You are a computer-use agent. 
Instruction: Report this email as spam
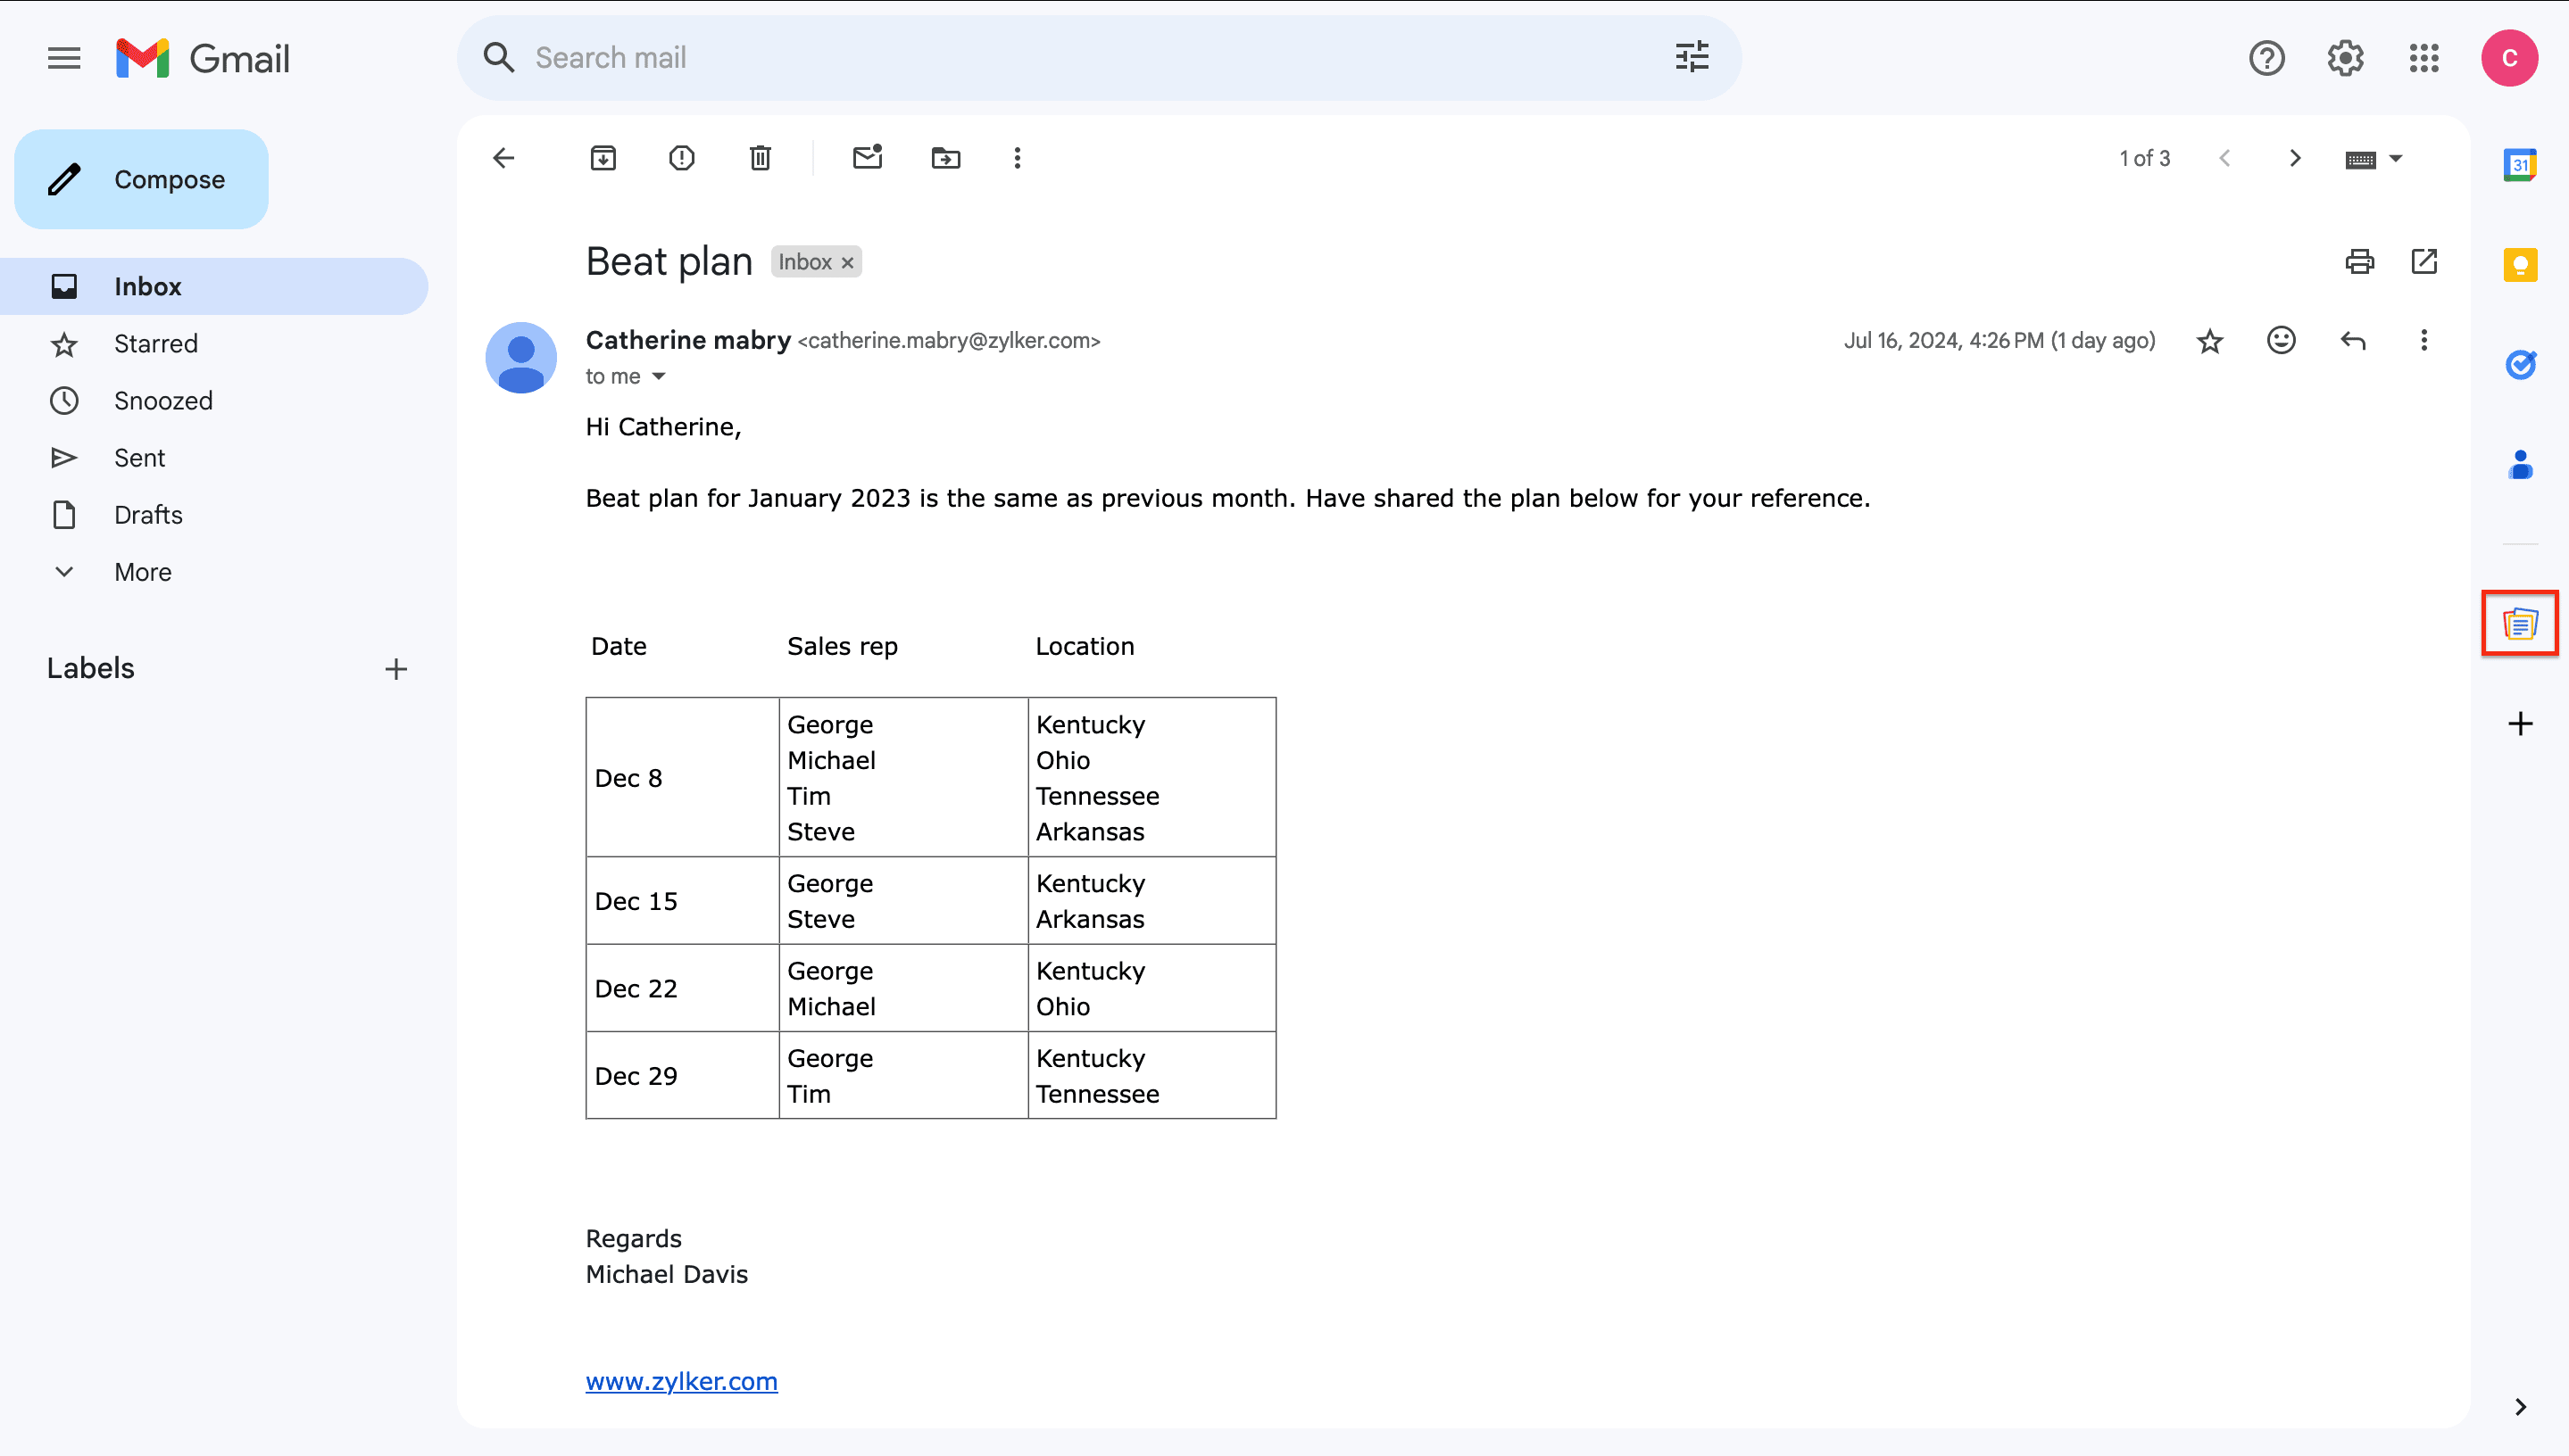[681, 158]
